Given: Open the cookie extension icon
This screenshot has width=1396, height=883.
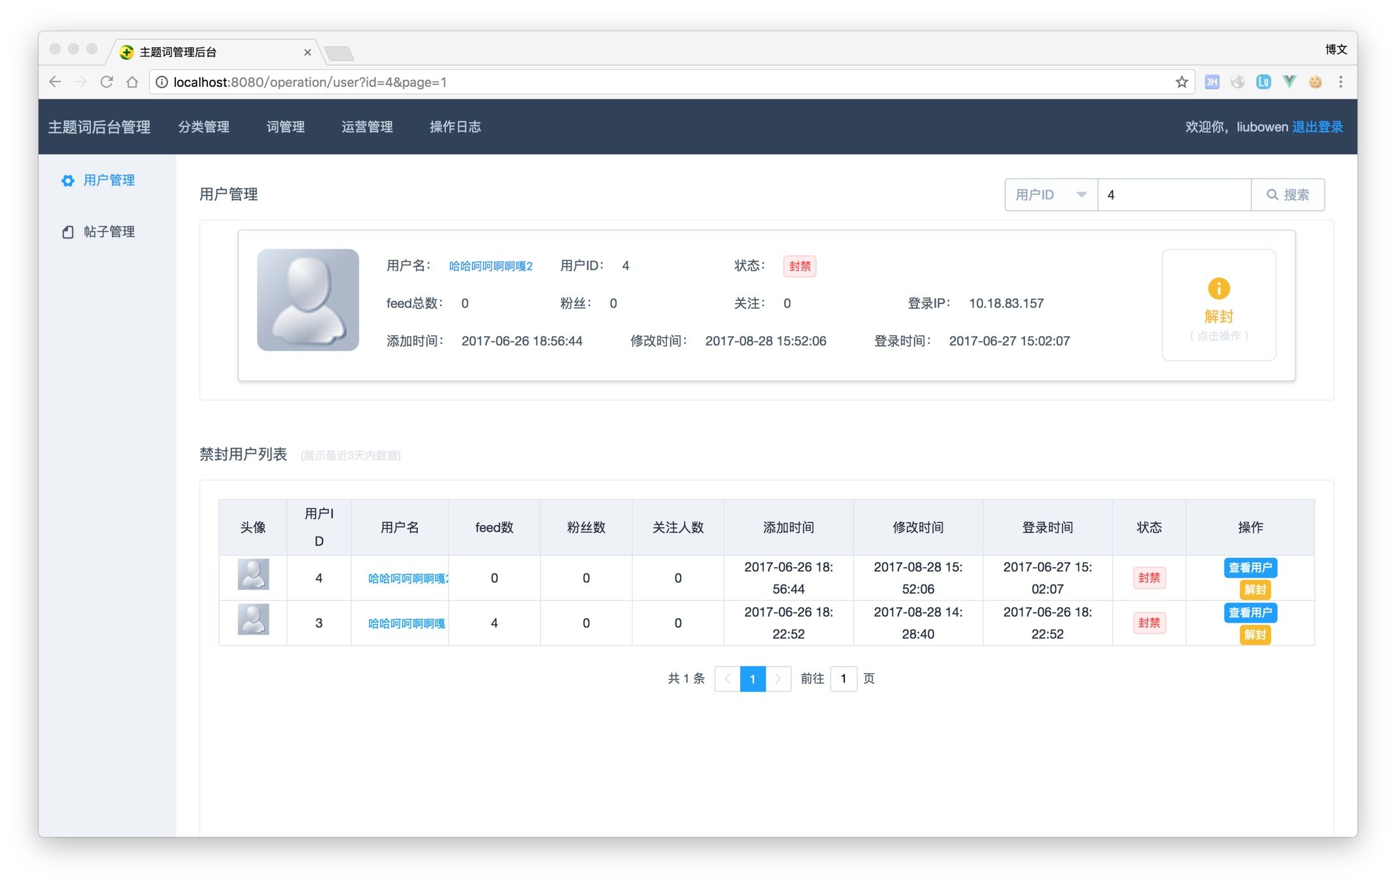Looking at the screenshot, I should [1315, 82].
